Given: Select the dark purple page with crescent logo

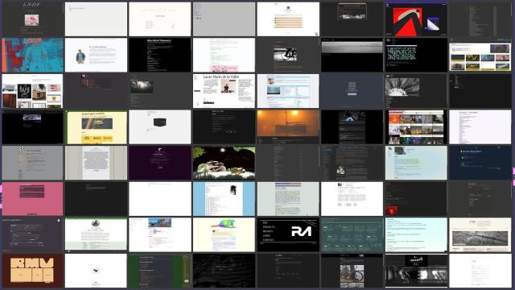Looking at the screenshot, I should (160, 163).
